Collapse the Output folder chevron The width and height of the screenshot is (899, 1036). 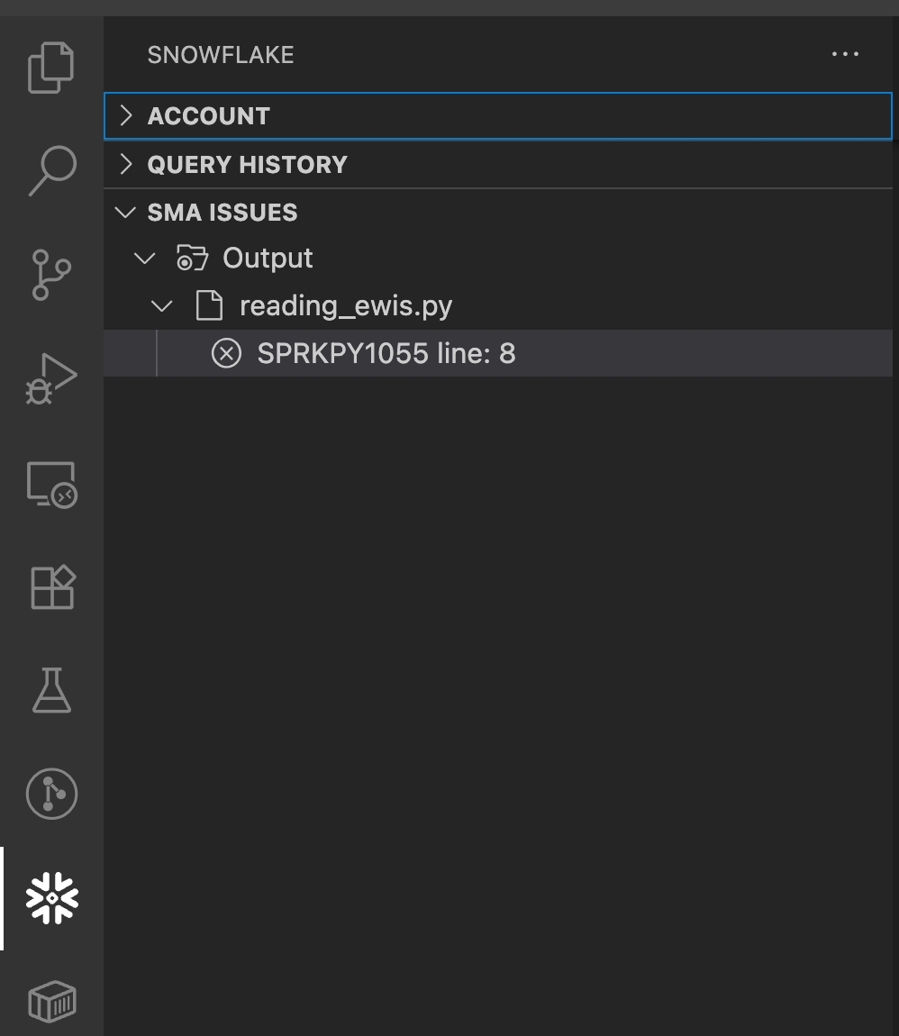pyautogui.click(x=144, y=259)
